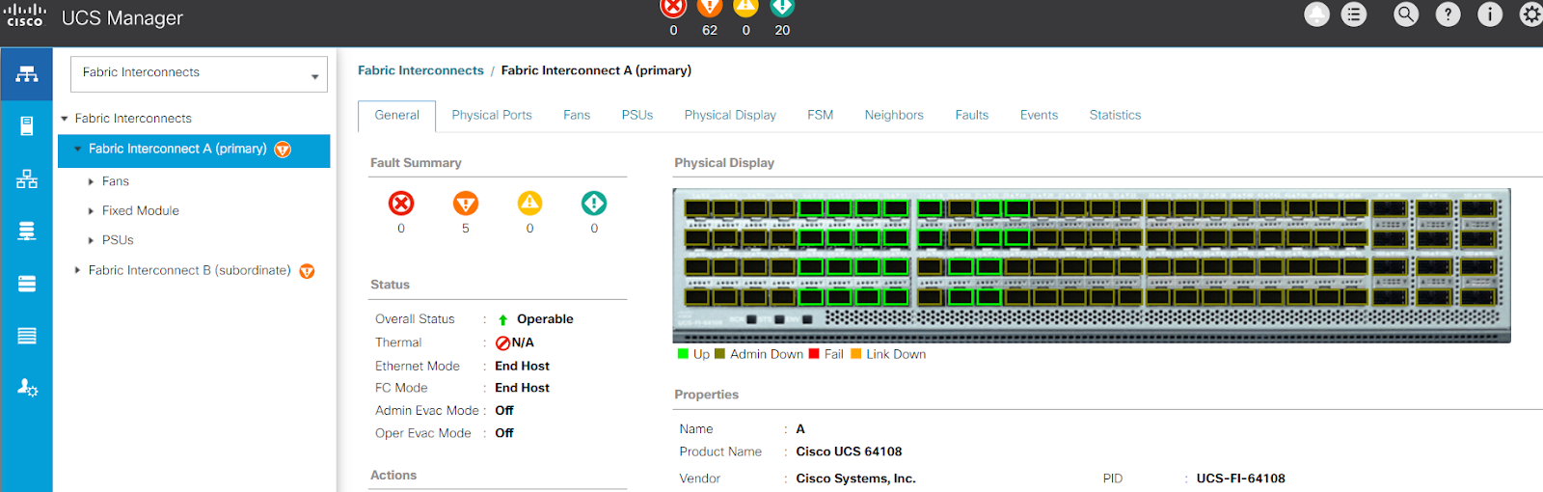Open the SAN section in the sidebar

pos(27,231)
